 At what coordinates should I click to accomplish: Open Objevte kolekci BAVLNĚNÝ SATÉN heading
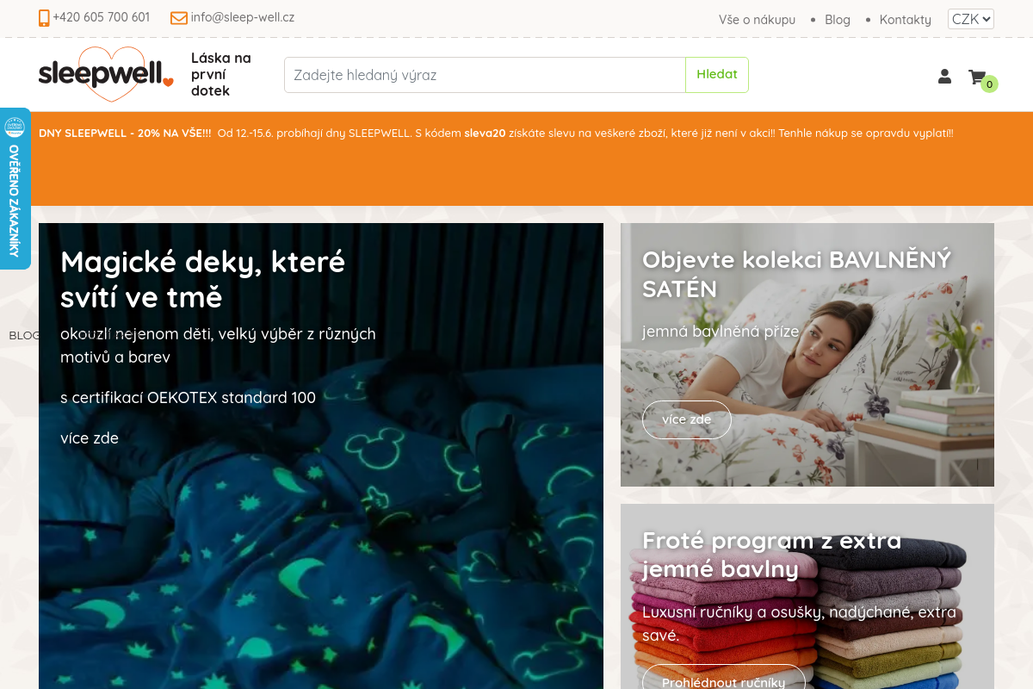click(796, 274)
